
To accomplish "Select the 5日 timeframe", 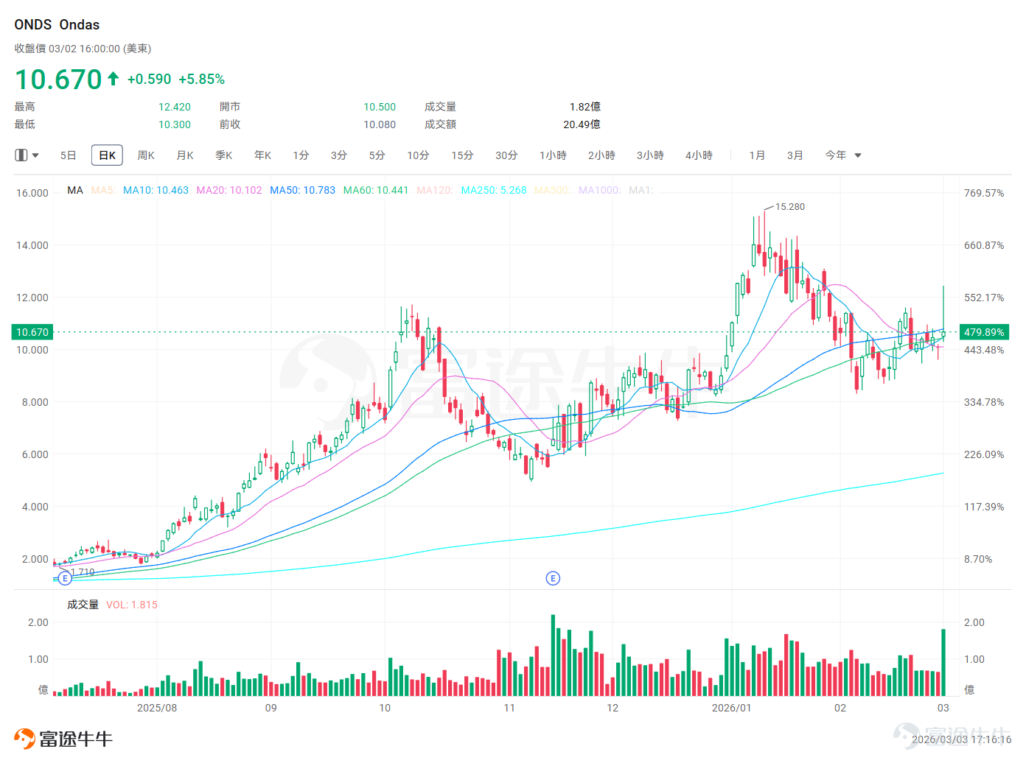I will [x=68, y=155].
